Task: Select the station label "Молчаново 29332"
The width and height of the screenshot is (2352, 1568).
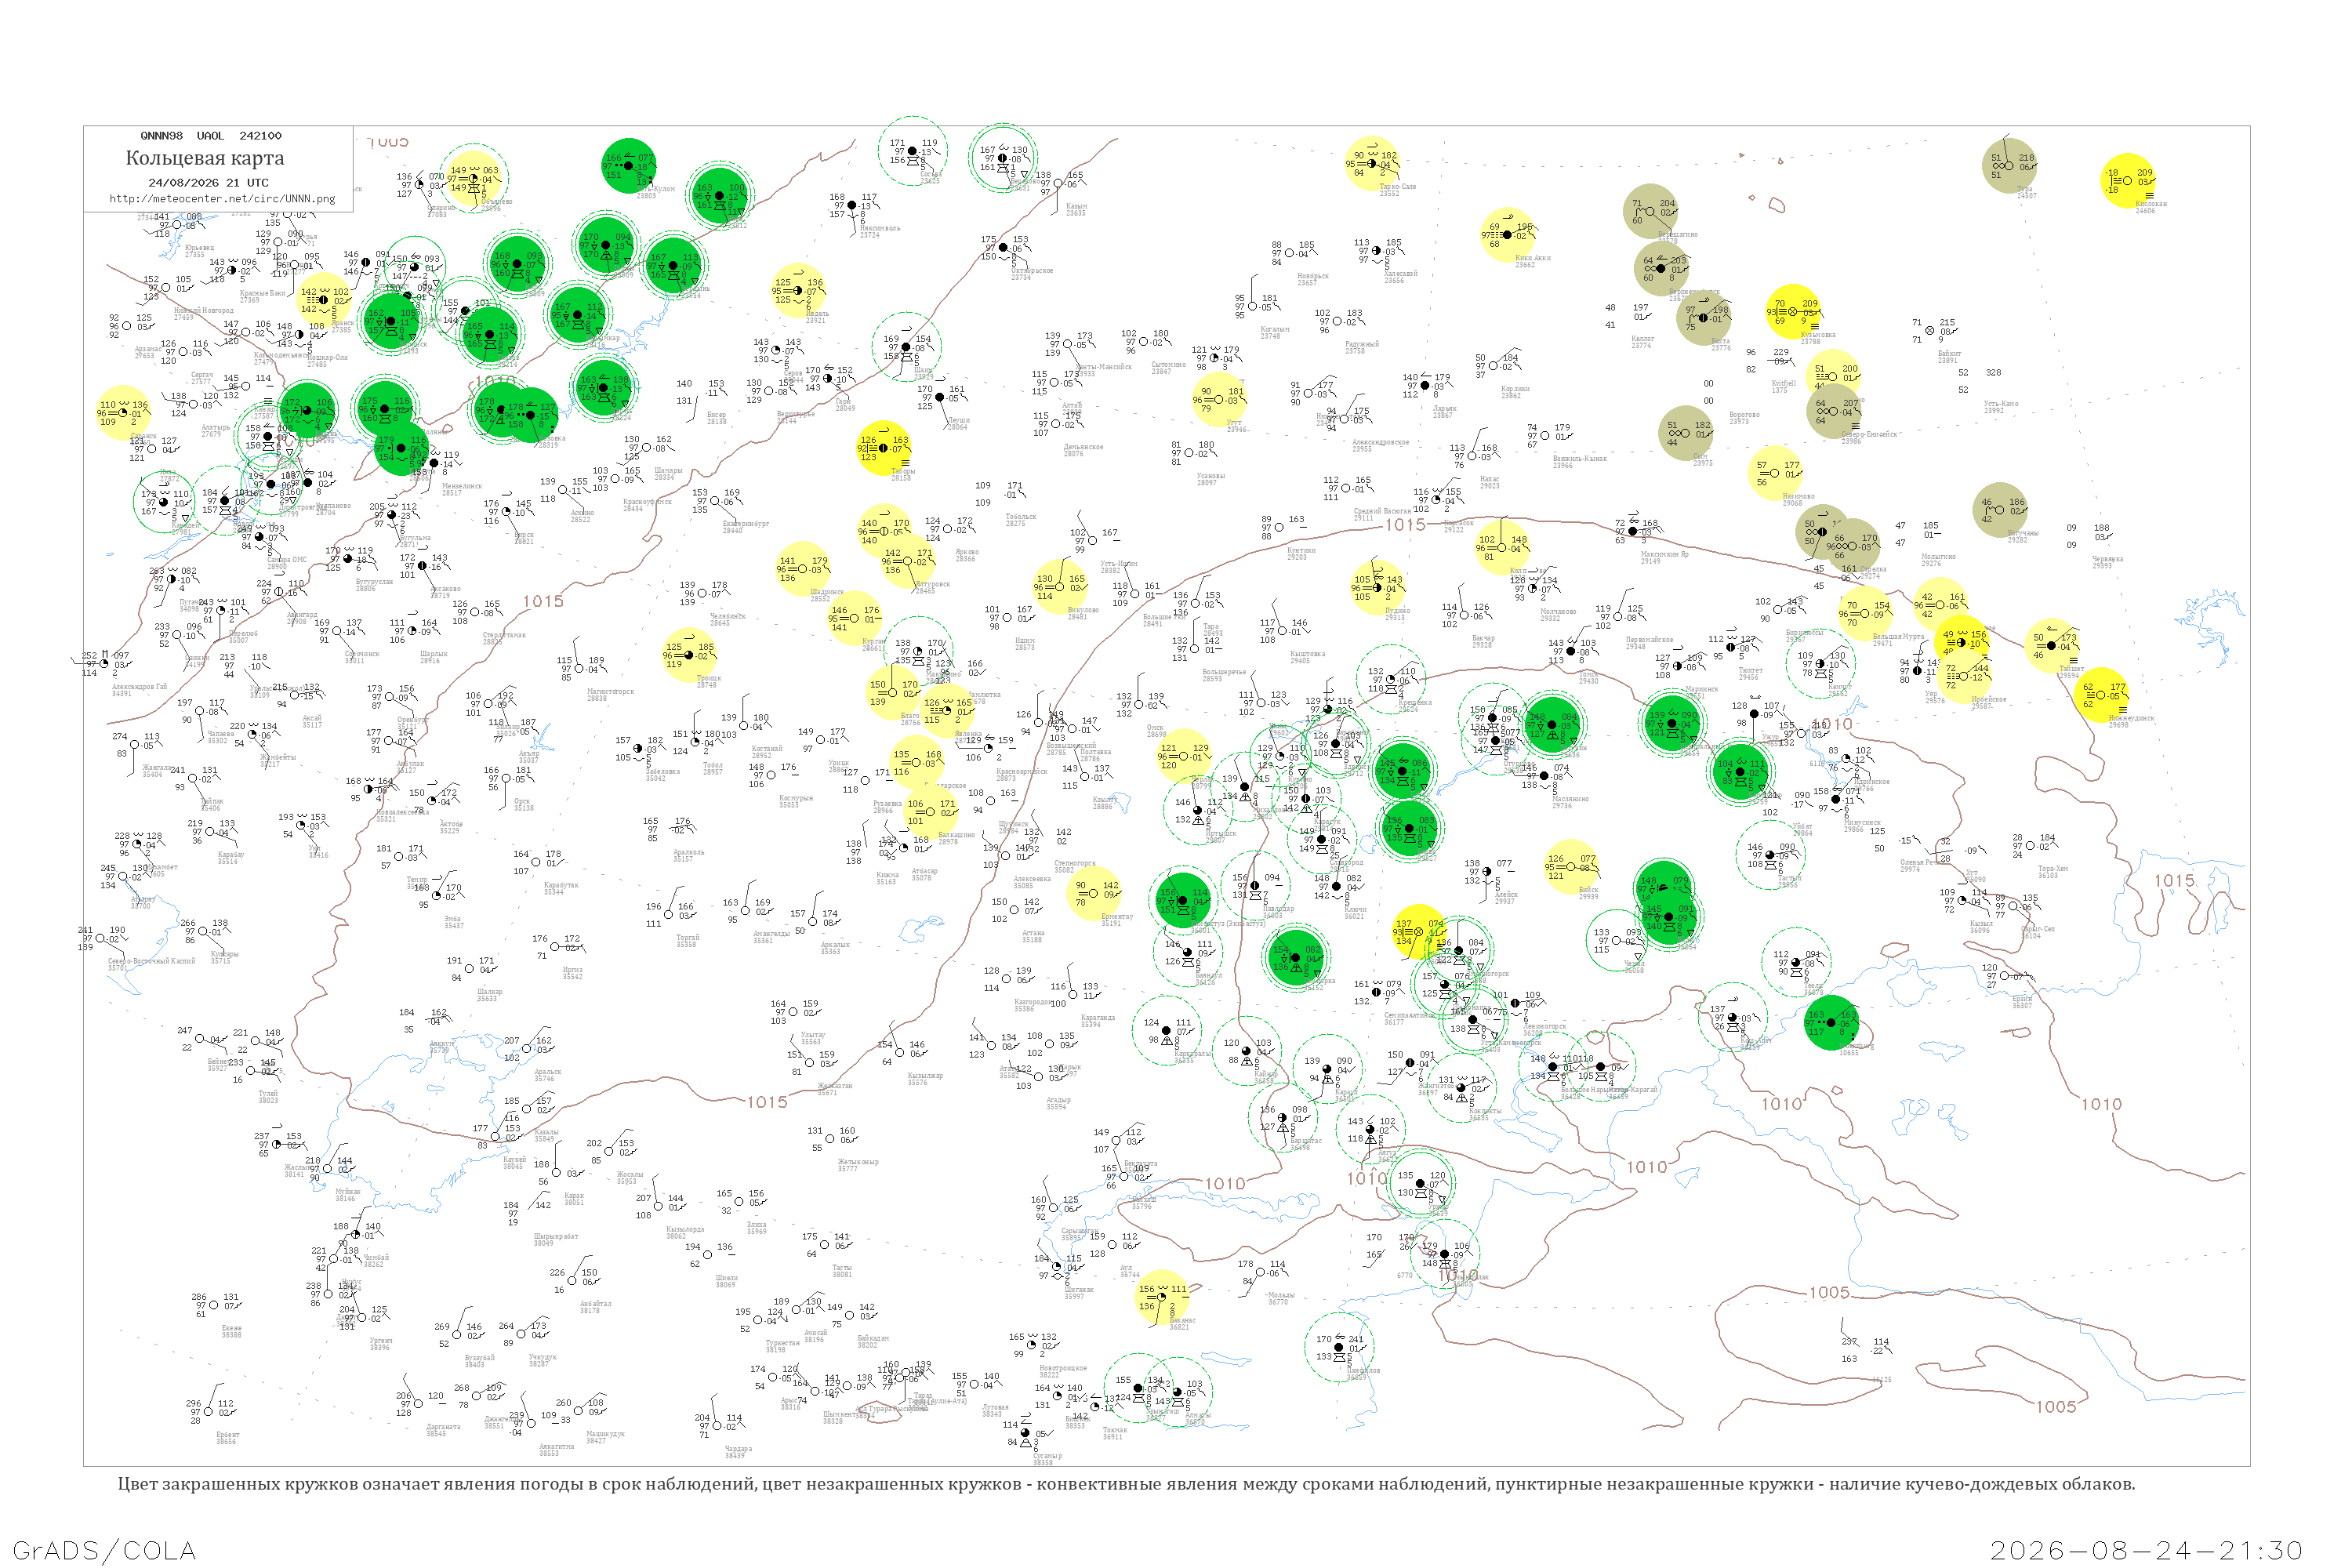Action: pos(1558,615)
